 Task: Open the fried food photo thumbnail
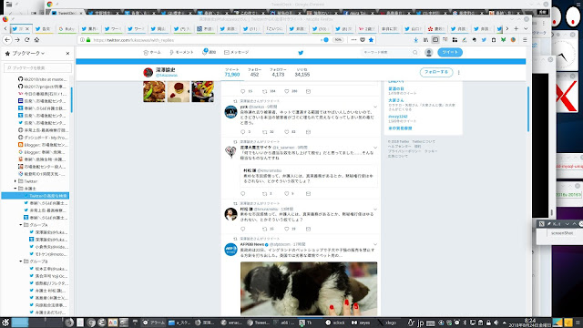[154, 91]
